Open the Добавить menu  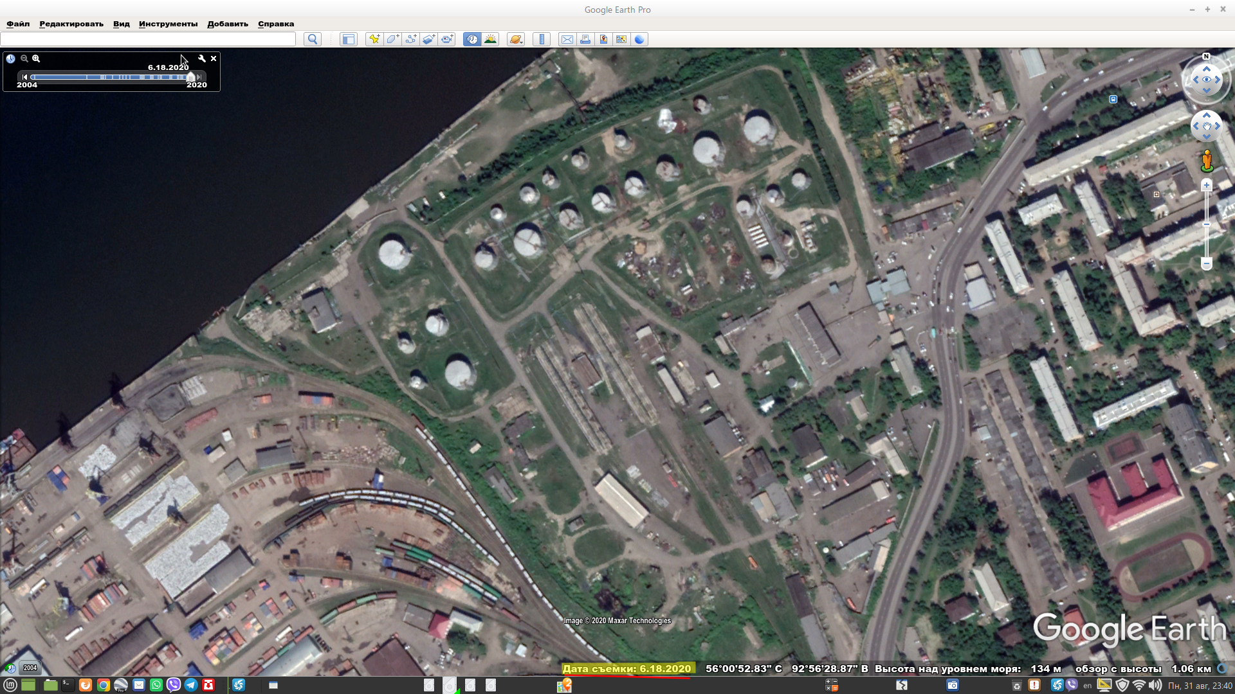pos(227,24)
